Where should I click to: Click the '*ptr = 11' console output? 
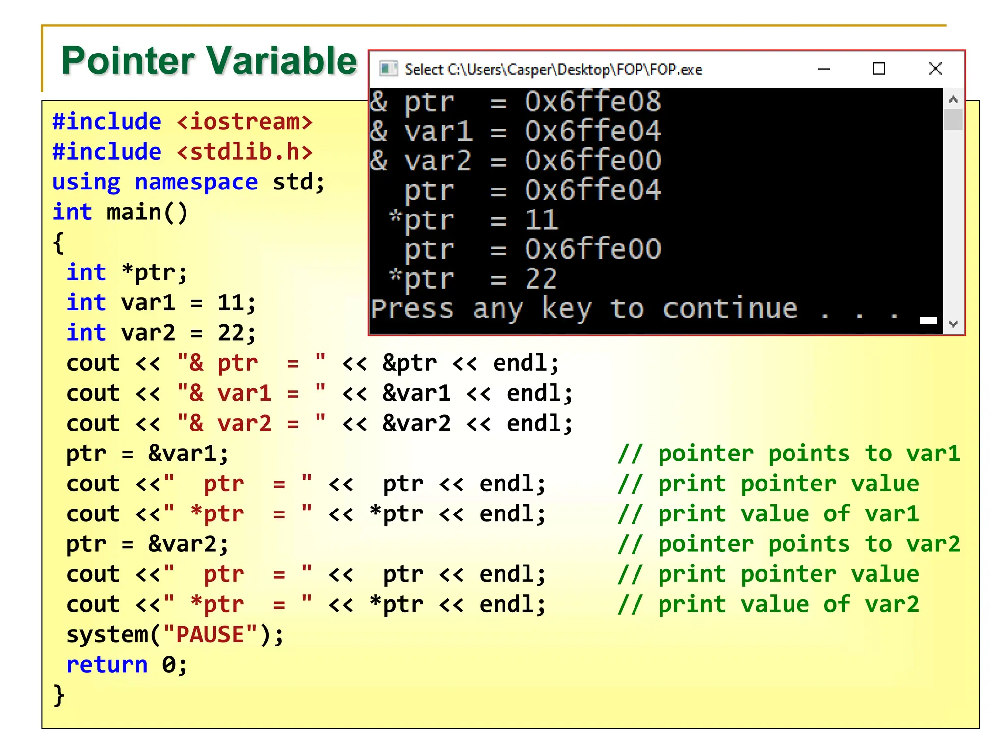click(x=474, y=220)
